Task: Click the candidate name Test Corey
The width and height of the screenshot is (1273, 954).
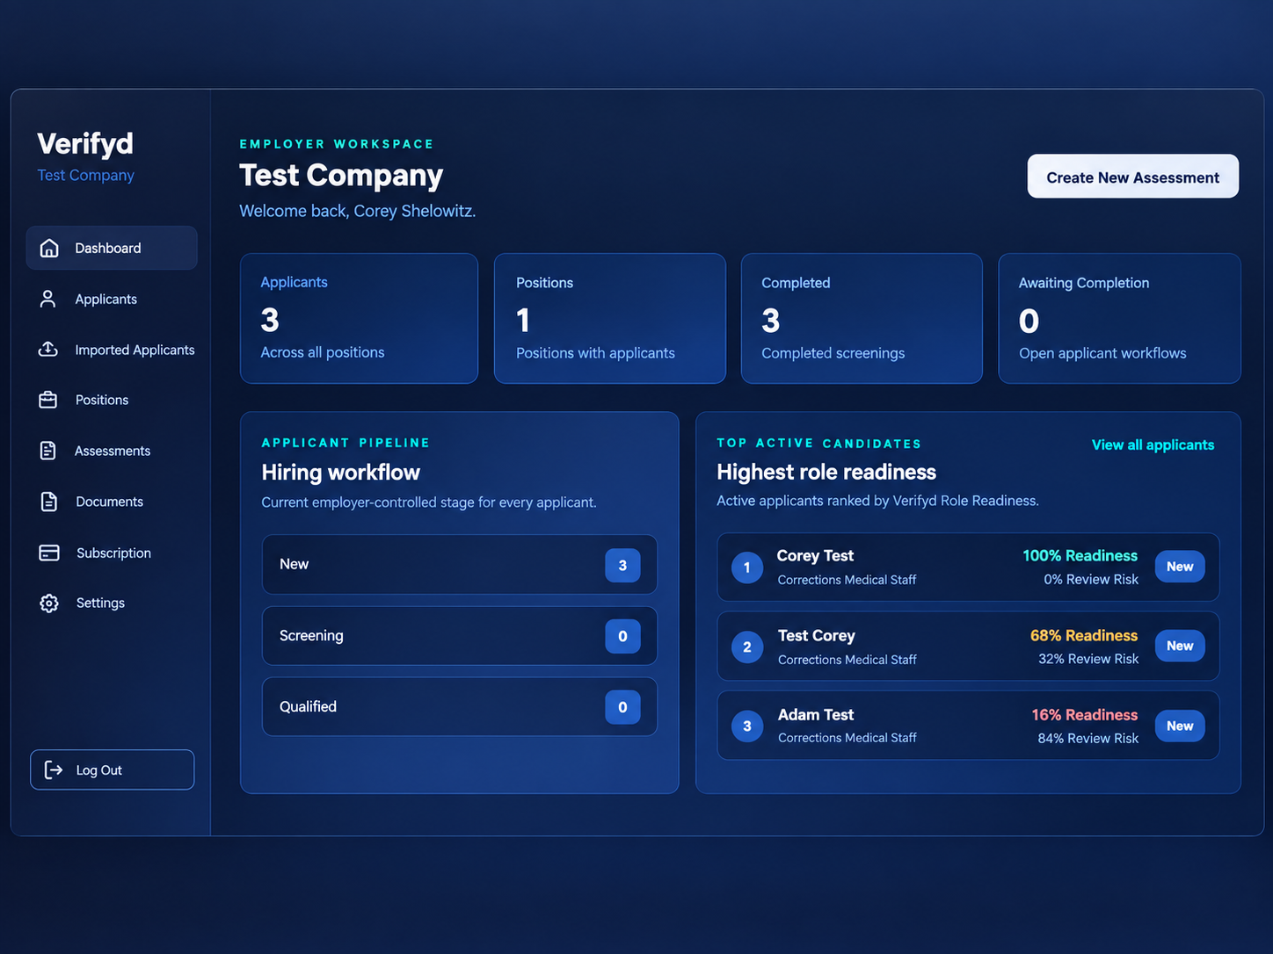Action: pyautogui.click(x=816, y=635)
